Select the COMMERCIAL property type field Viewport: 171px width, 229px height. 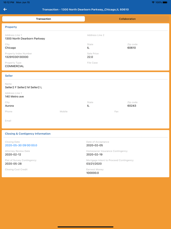(14, 66)
